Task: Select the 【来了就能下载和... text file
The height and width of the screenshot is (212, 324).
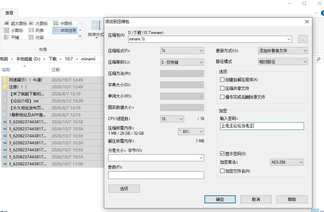Action: [53, 94]
